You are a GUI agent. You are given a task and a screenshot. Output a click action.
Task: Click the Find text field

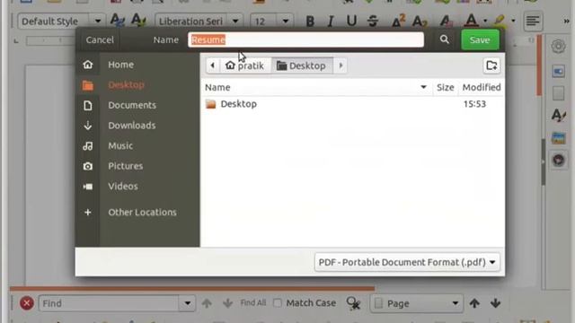point(109,303)
